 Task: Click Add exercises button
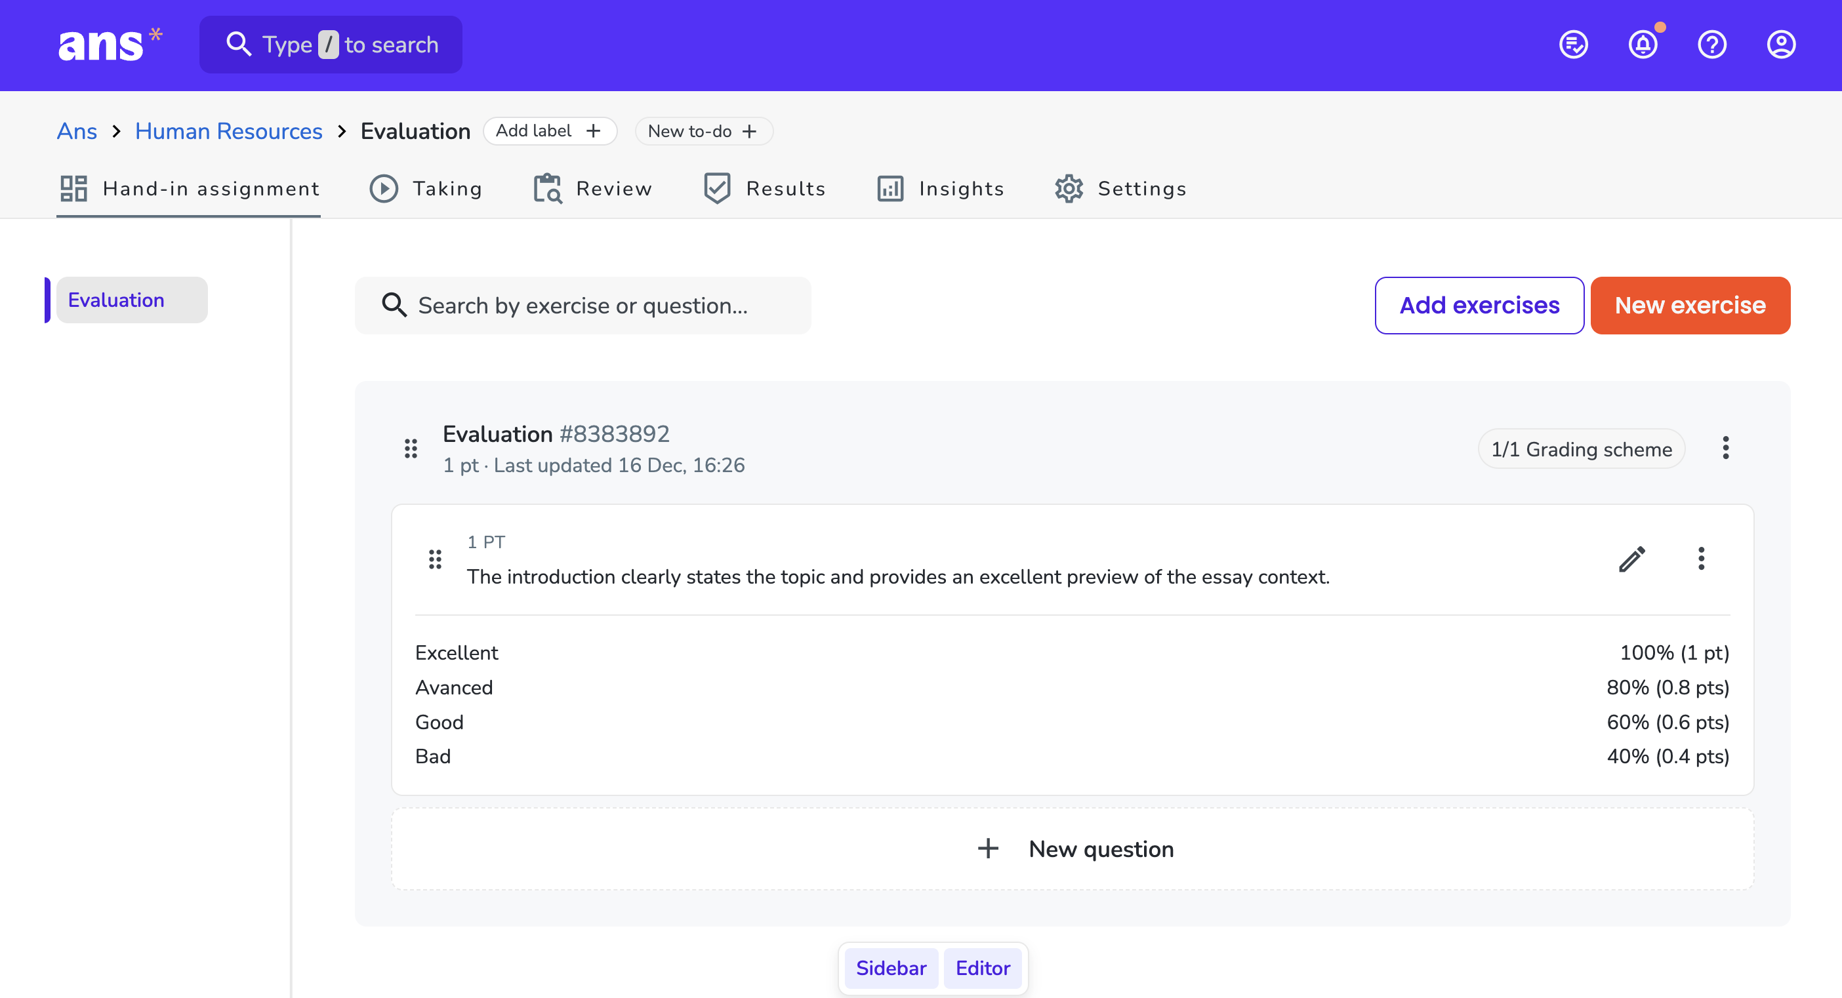(1479, 306)
